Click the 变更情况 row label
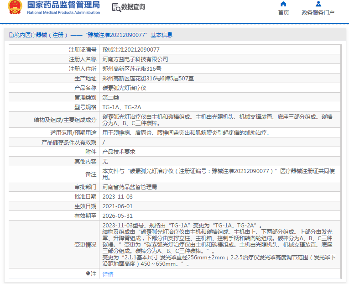Screen dimensions: 349x284 point(85,245)
